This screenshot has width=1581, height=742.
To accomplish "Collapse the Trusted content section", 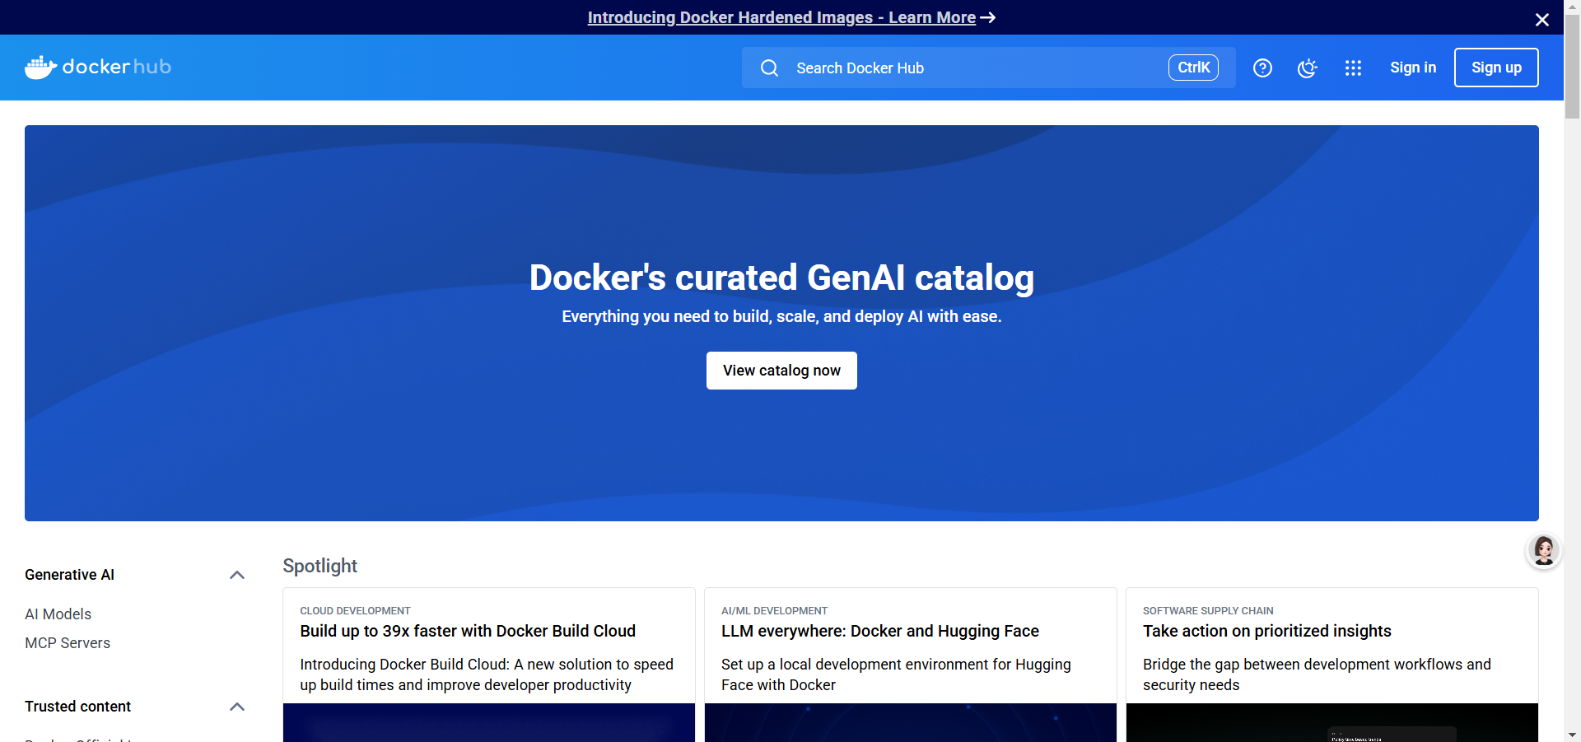I will 237,707.
